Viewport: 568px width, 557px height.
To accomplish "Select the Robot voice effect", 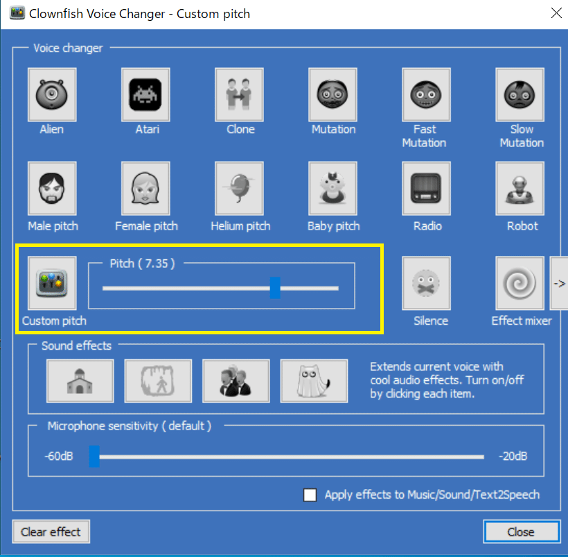I will click(520, 189).
